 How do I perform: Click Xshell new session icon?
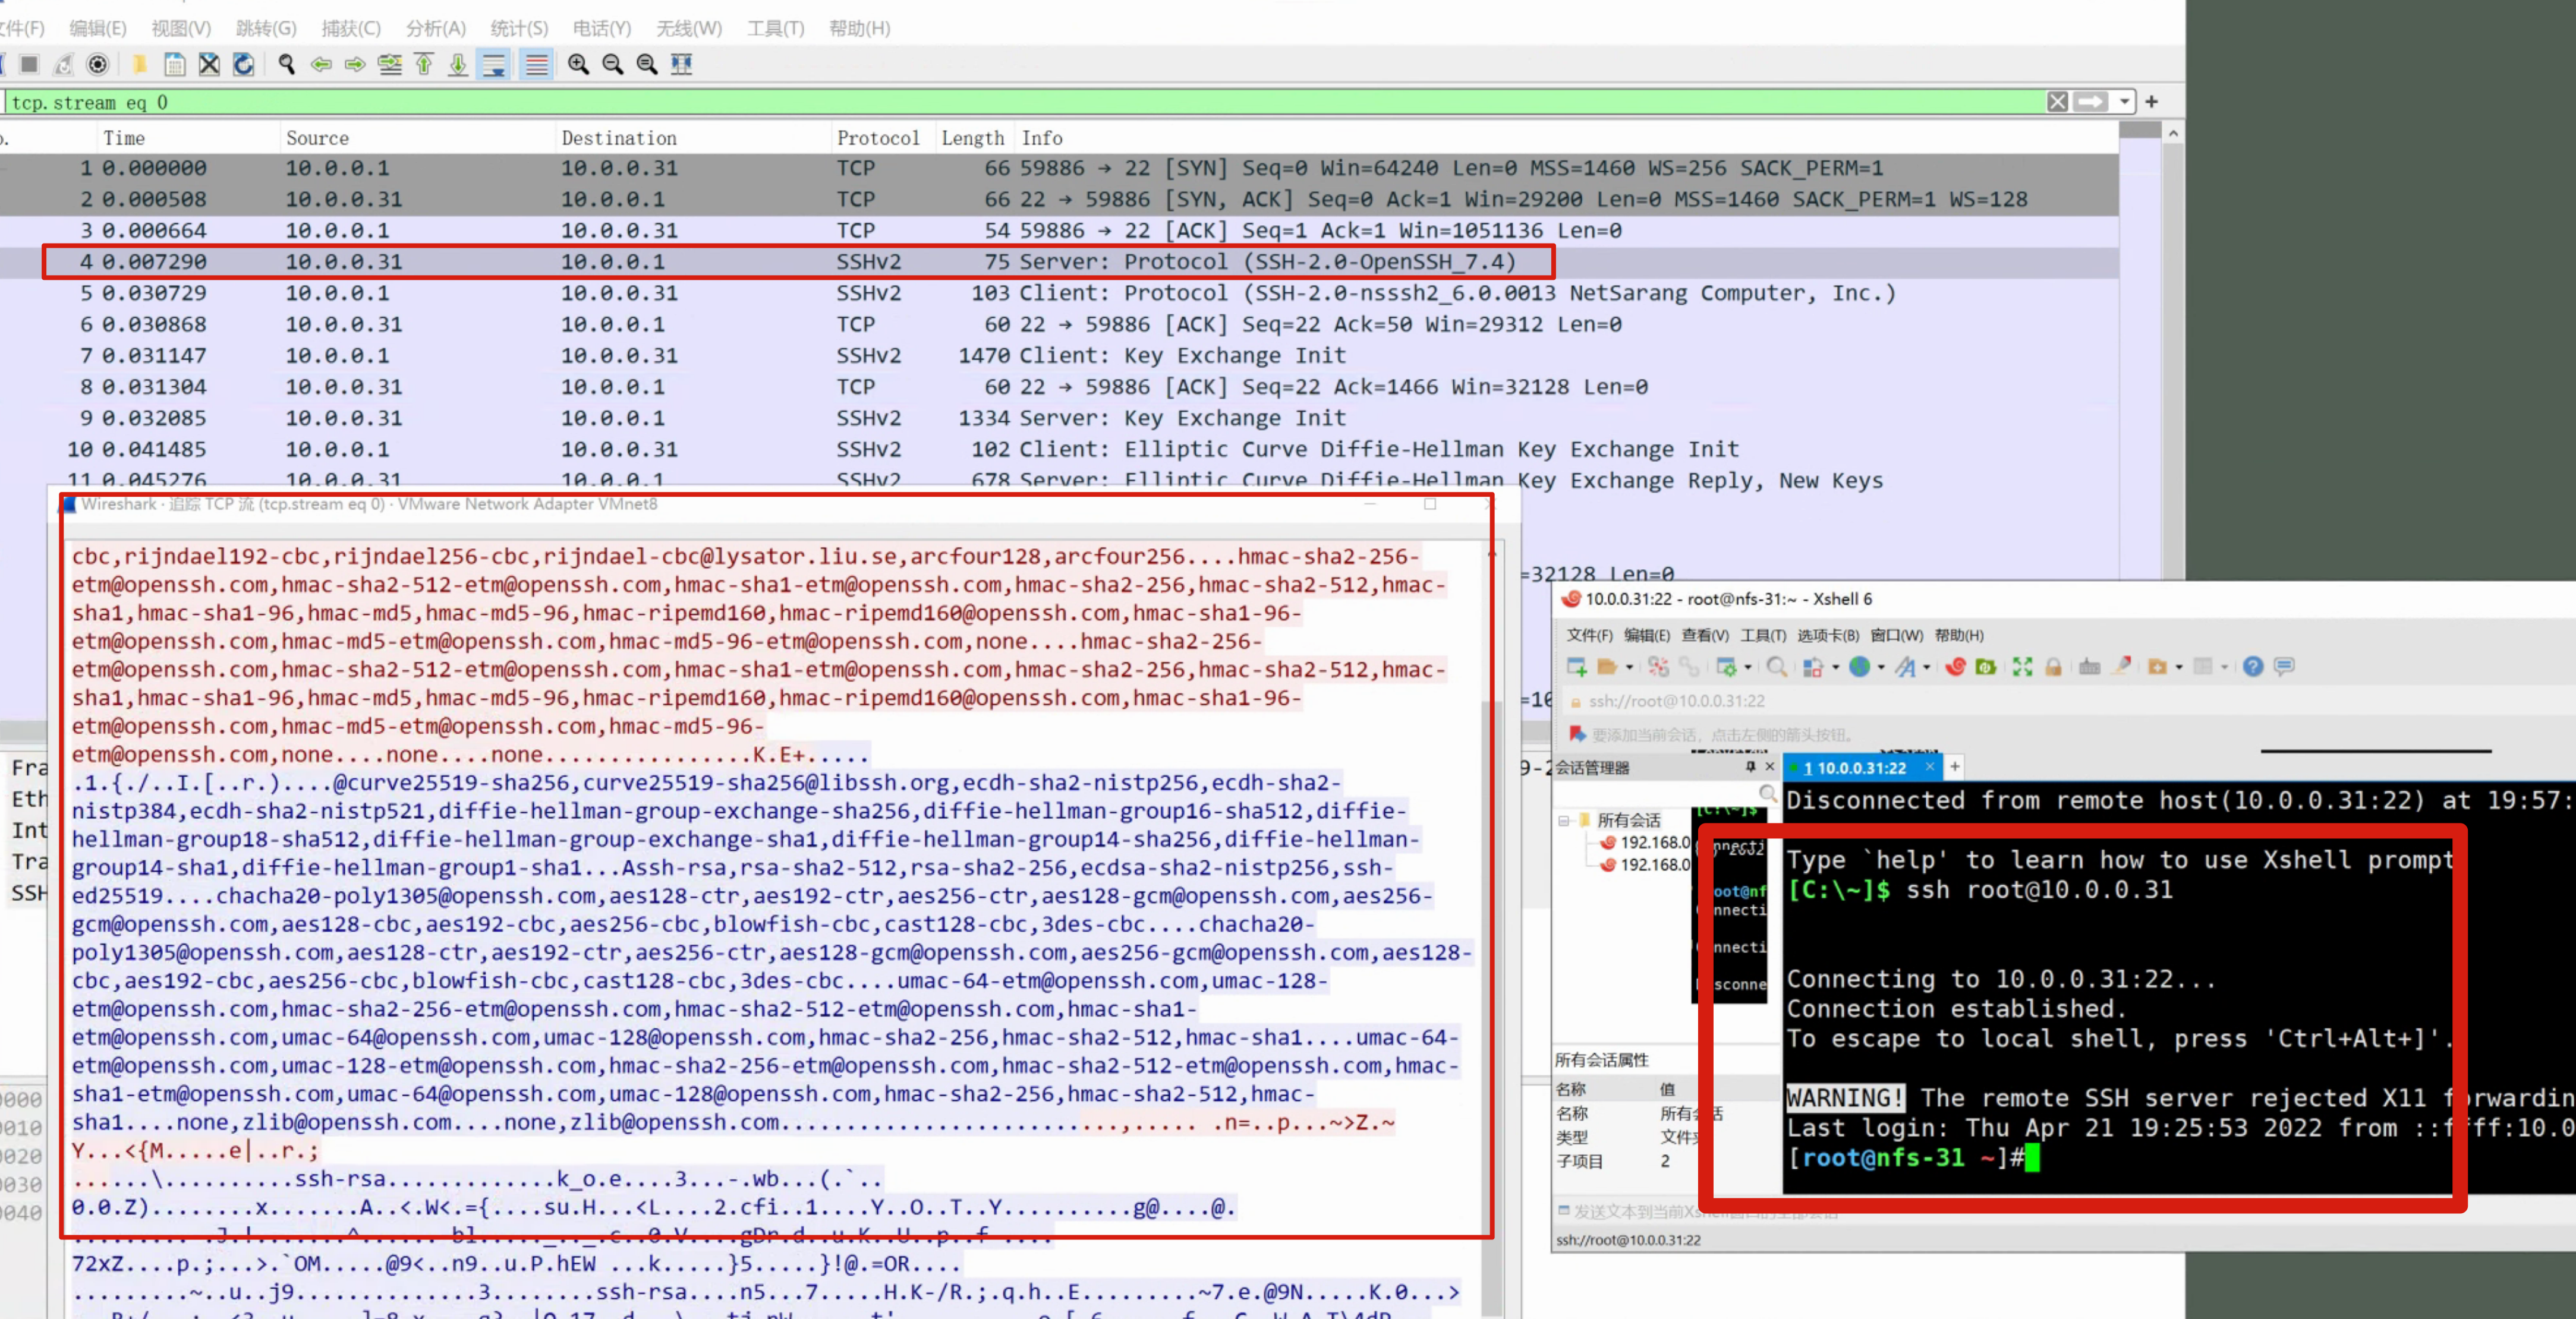point(1577,667)
